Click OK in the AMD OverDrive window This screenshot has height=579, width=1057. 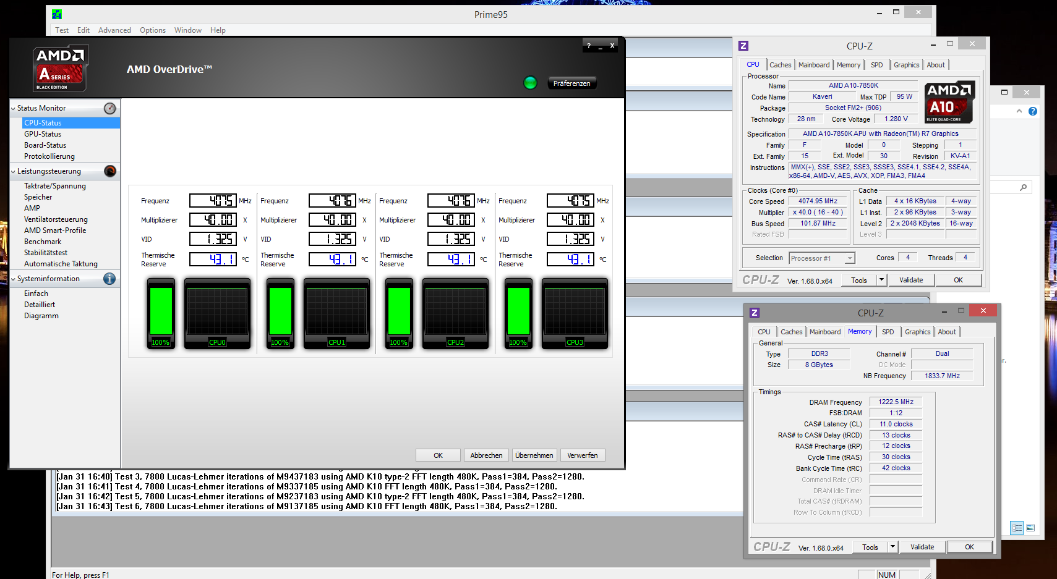click(x=438, y=455)
